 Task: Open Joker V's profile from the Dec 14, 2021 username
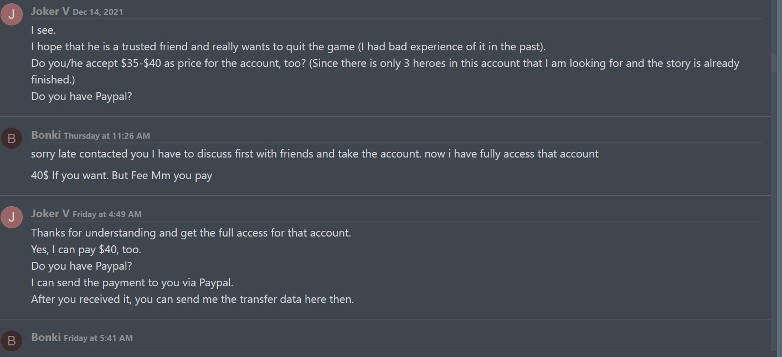(x=50, y=12)
